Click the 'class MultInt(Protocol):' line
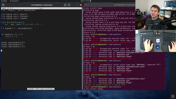Image resolution: width=176 pixels, height=99 pixels. [13, 22]
